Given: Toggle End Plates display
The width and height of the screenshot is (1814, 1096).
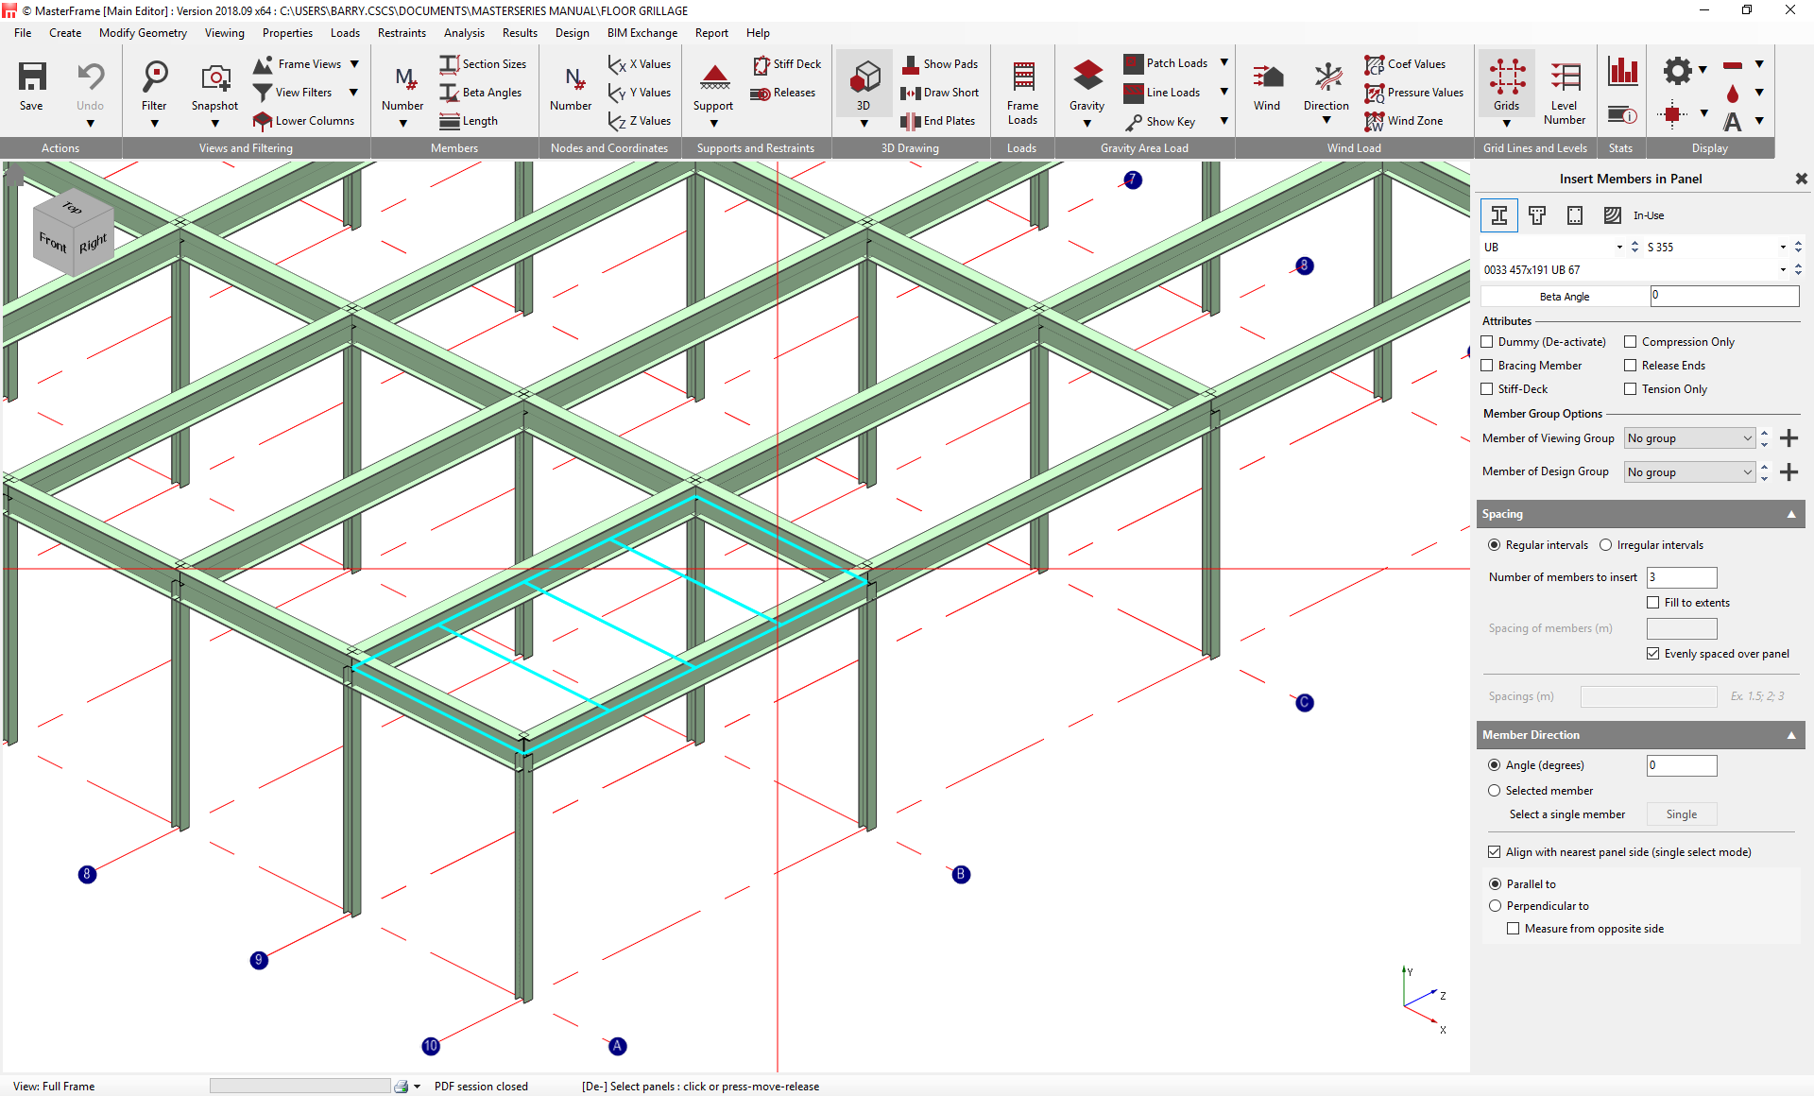Looking at the screenshot, I should (x=938, y=121).
